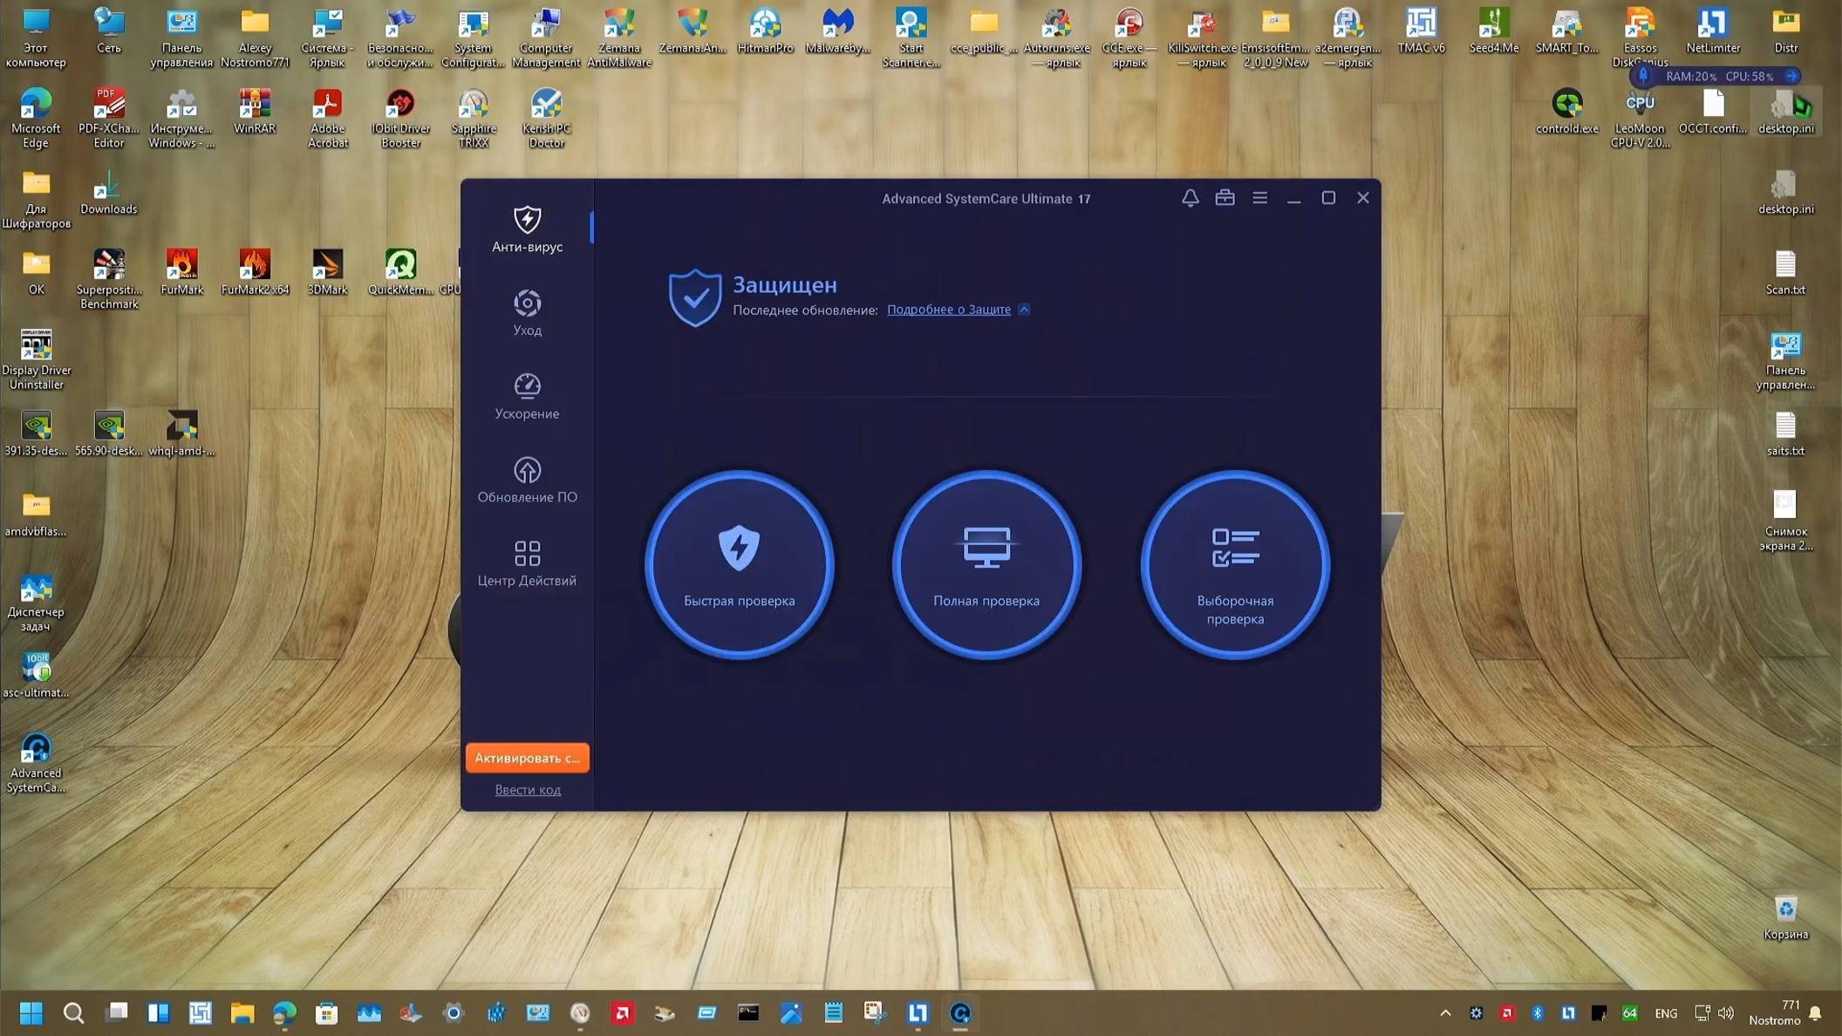Open the hamburger menu in titlebar
This screenshot has width=1842, height=1036.
[1259, 198]
